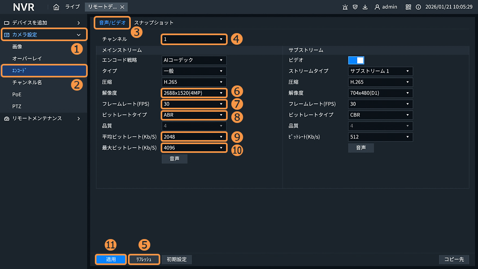
Task: Open the download icon in header
Action: tap(365, 7)
